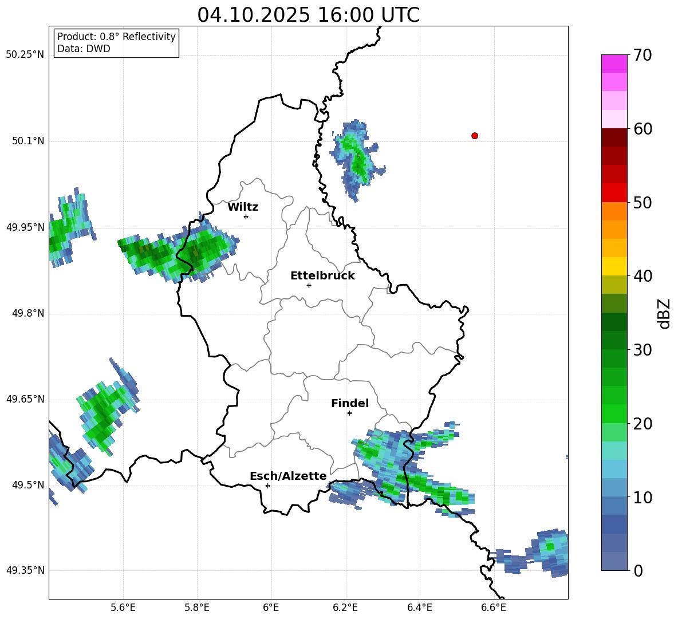Pick the olive colorbar segment below 40
Screen dimensions: 678x619
614,285
